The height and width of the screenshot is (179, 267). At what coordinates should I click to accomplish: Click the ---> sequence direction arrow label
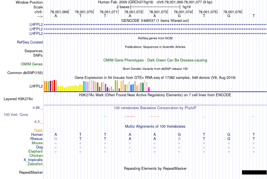coord(40,16)
